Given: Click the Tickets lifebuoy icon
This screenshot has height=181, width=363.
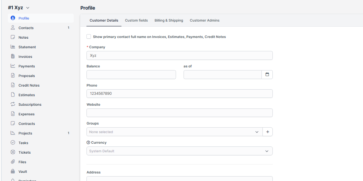Looking at the screenshot, I should (13, 152).
